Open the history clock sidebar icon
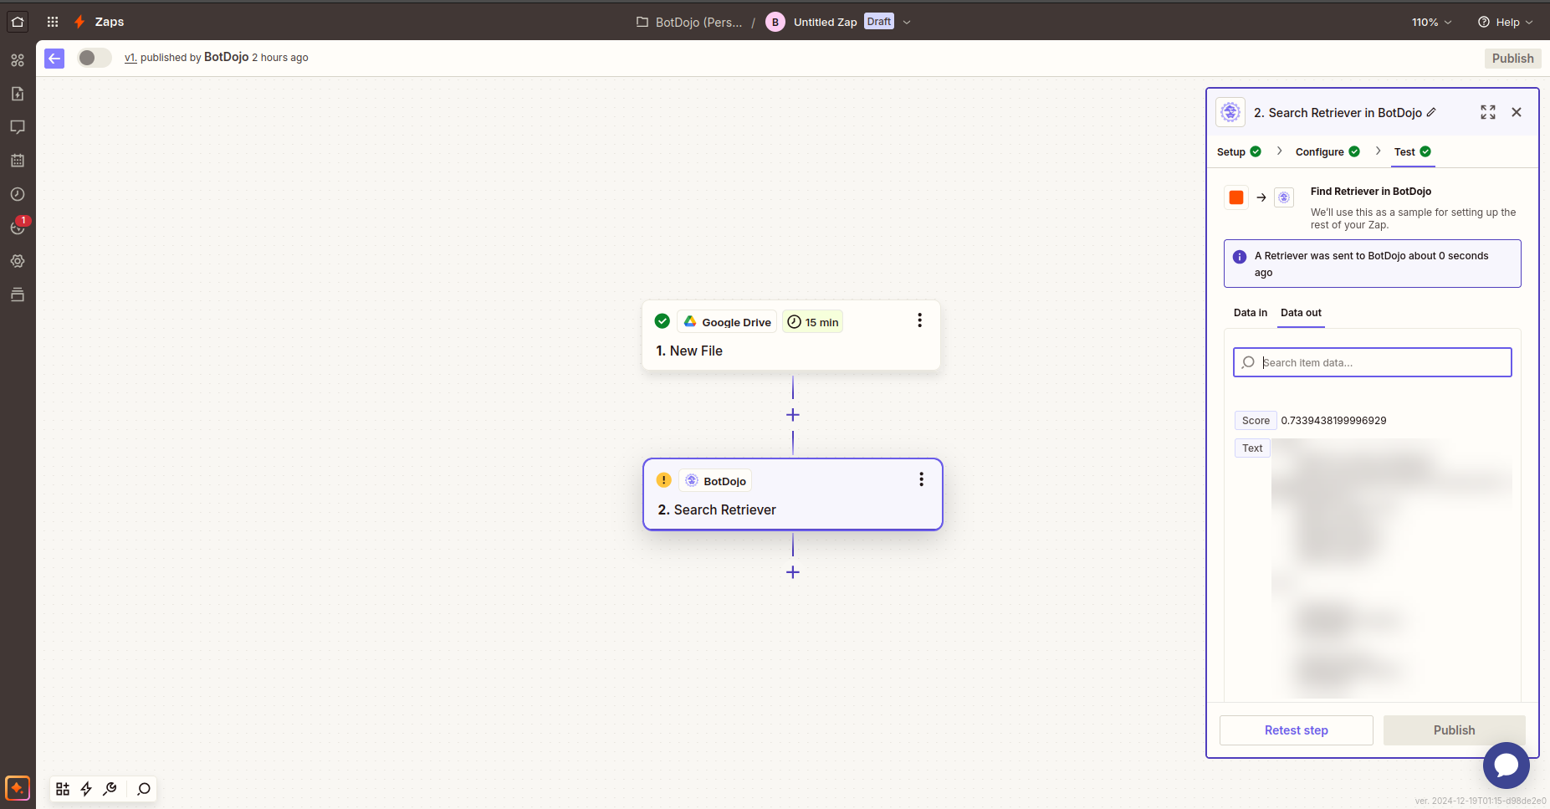The height and width of the screenshot is (809, 1550). pyautogui.click(x=18, y=194)
